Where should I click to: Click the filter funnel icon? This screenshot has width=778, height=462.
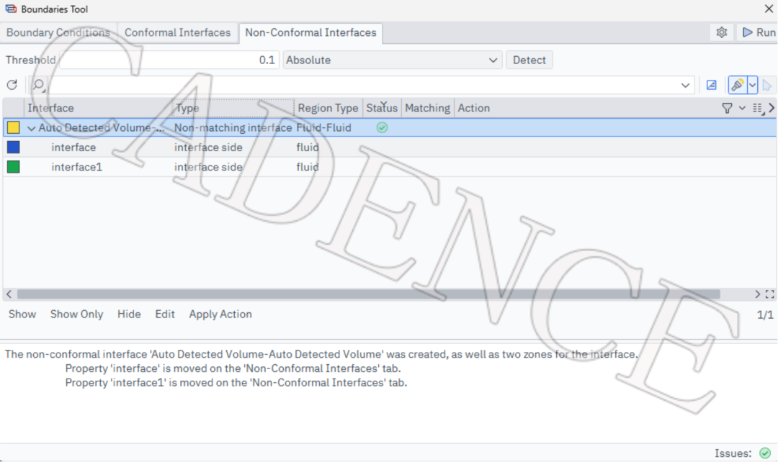pyautogui.click(x=727, y=108)
